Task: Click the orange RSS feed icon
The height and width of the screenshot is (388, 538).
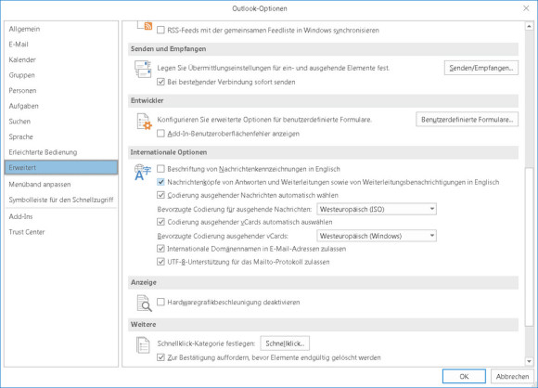Action: (147, 26)
